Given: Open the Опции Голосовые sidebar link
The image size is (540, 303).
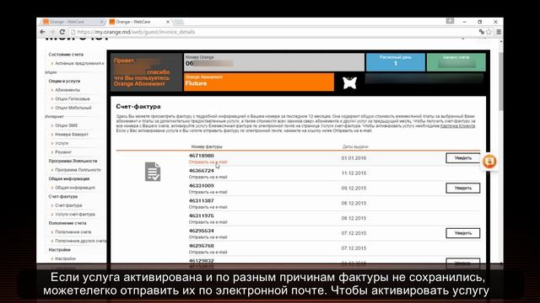Looking at the screenshot, I should pyautogui.click(x=72, y=99).
